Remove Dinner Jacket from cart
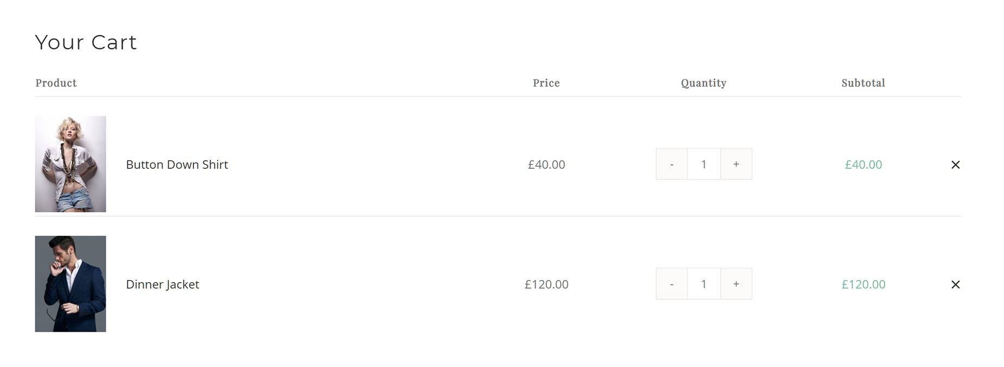The height and width of the screenshot is (367, 1004). coord(955,285)
